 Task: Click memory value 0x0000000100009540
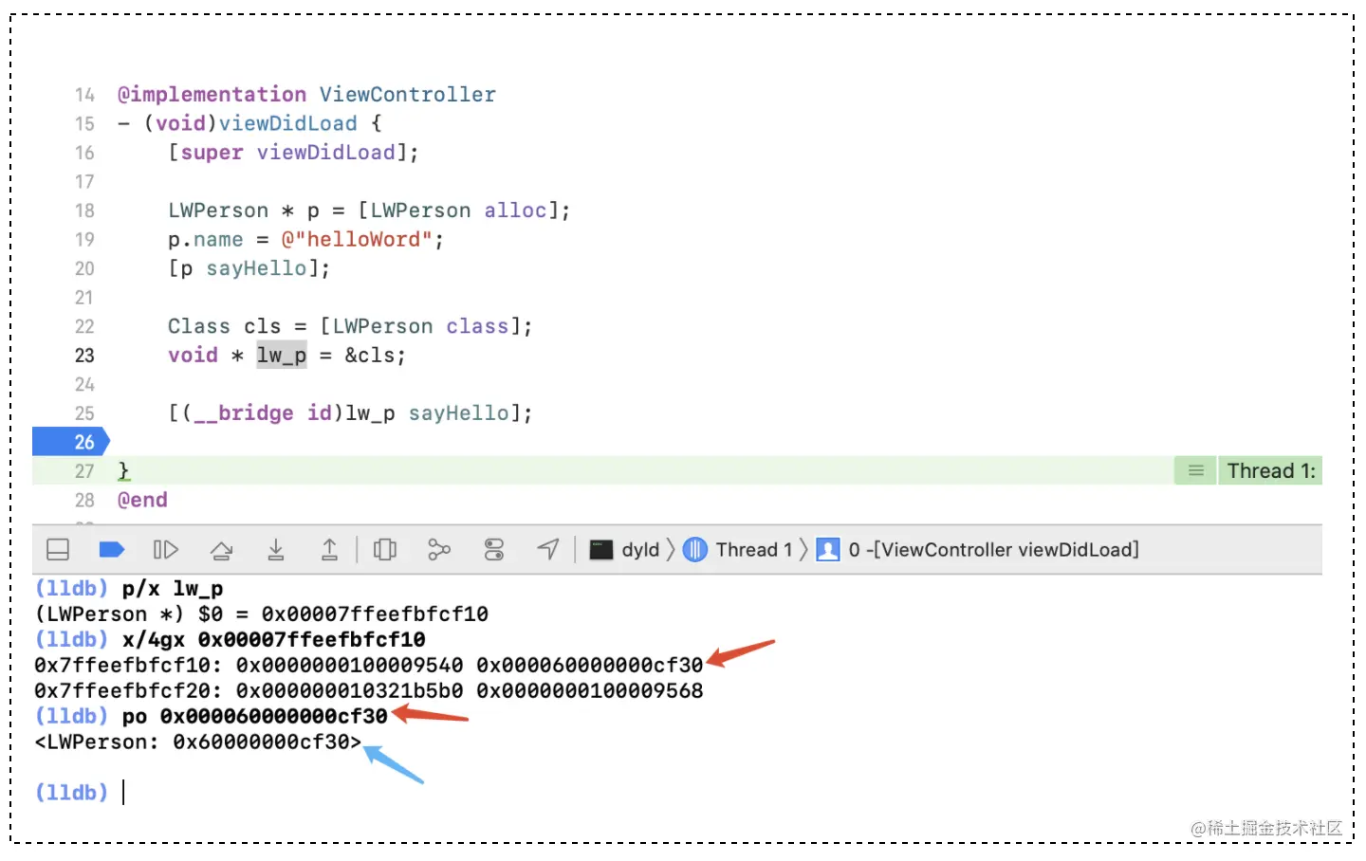[349, 666]
